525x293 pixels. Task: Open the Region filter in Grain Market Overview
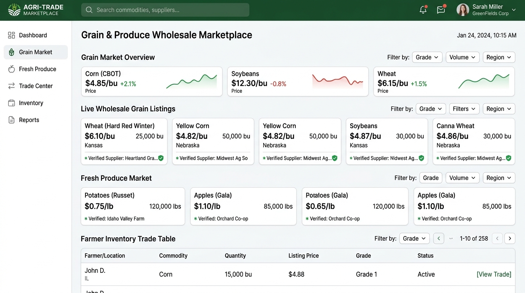tap(499, 57)
